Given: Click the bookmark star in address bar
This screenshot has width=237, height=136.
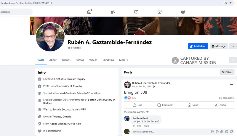Looking at the screenshot, I should coord(230,3).
